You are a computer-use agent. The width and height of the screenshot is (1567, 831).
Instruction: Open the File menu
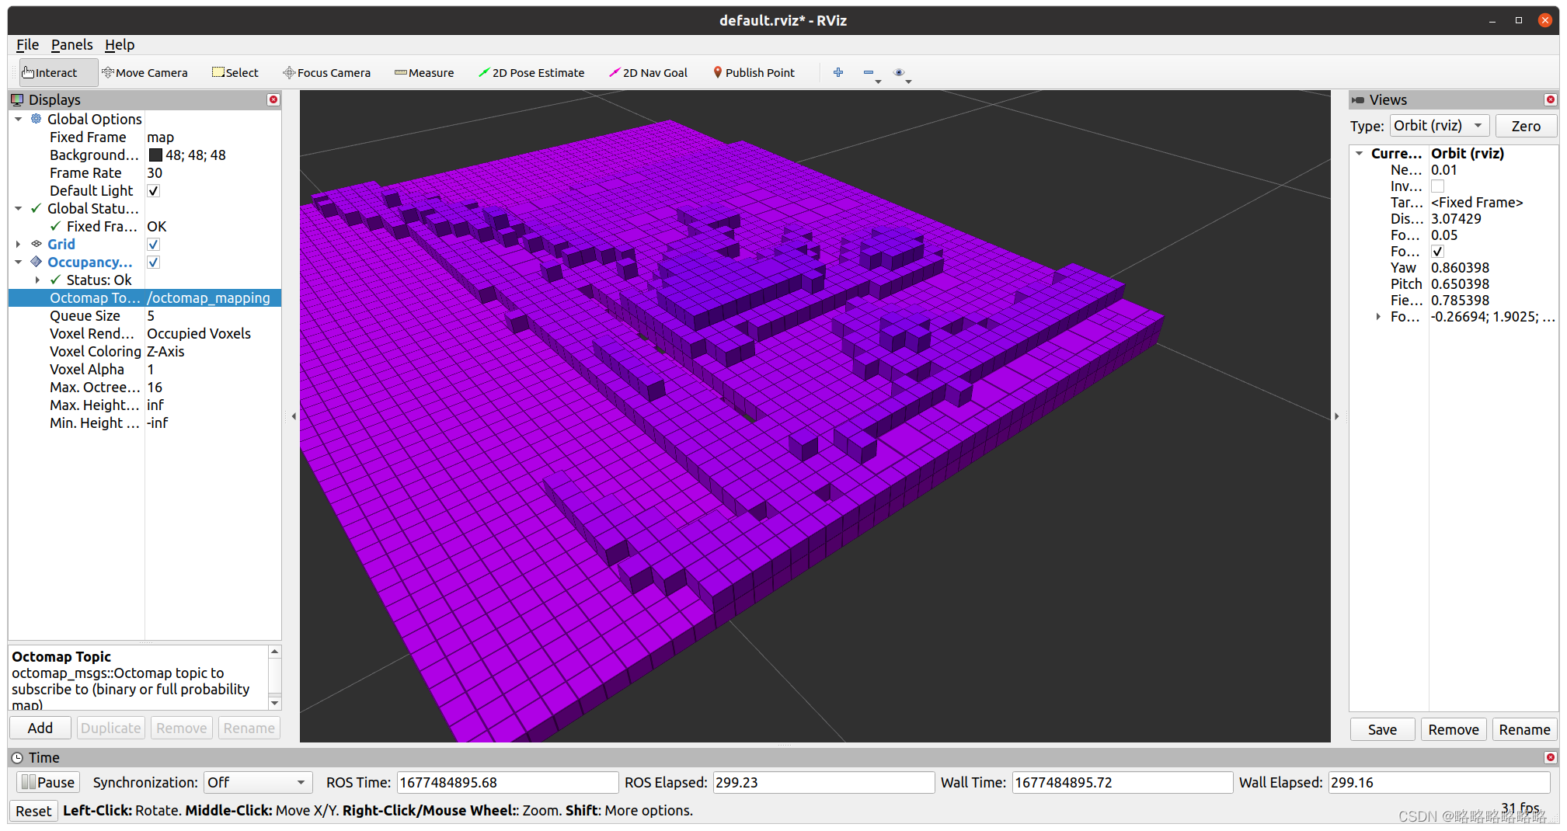[x=26, y=44]
